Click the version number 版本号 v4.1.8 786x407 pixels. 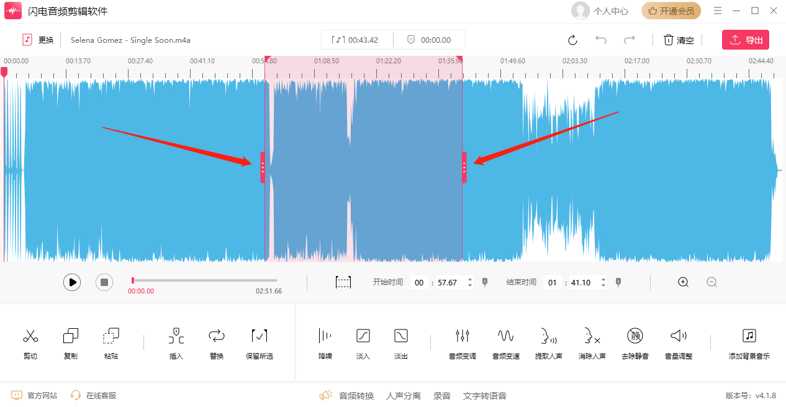[x=751, y=395]
